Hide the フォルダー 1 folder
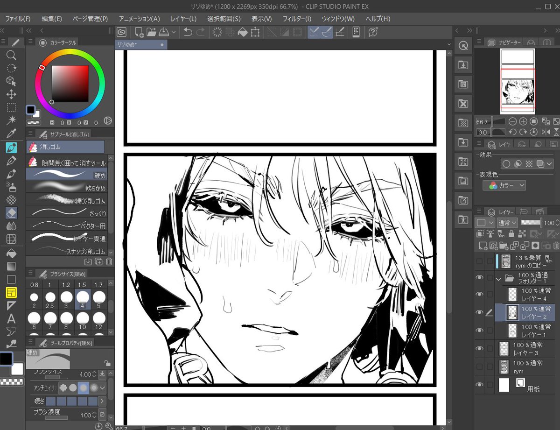560x430 pixels. point(479,278)
